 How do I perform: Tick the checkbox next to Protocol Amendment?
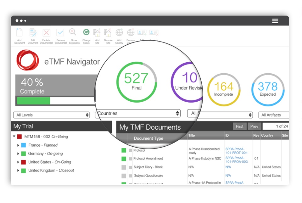[x=130, y=159]
